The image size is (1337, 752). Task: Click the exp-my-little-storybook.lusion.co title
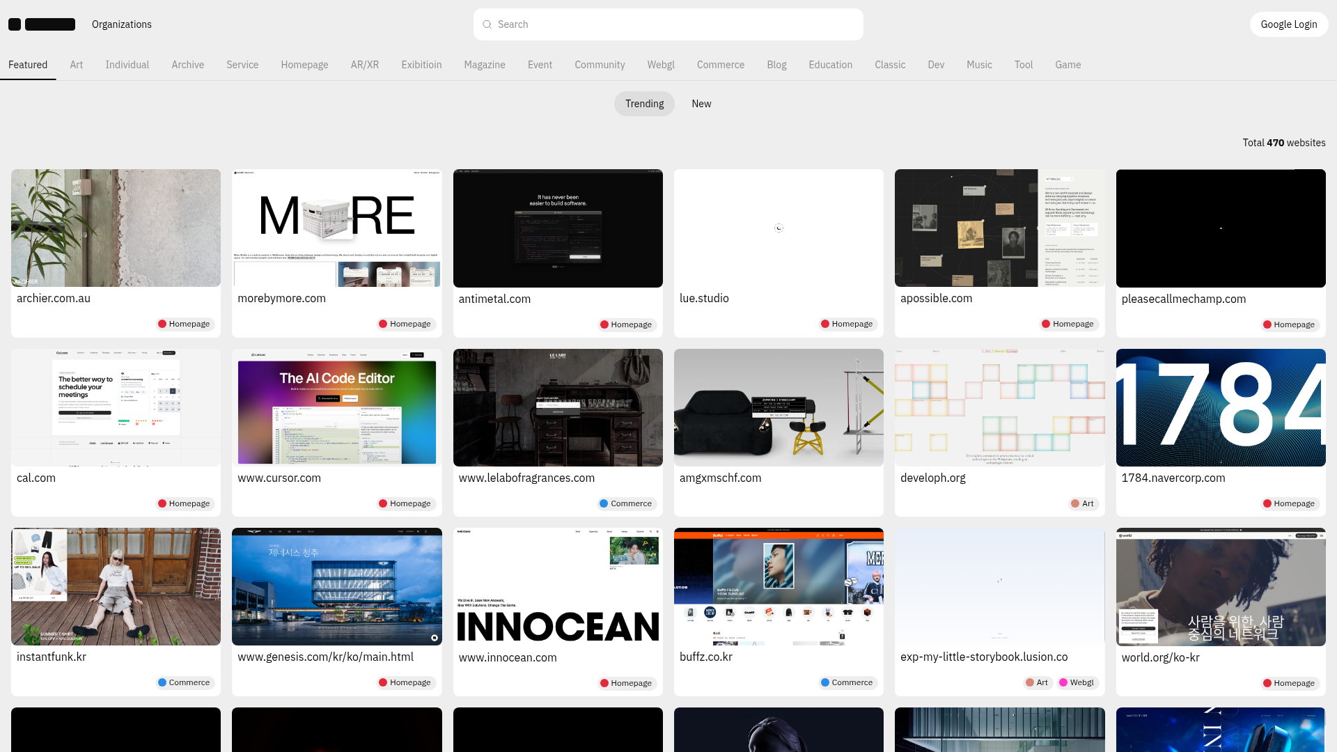point(984,657)
